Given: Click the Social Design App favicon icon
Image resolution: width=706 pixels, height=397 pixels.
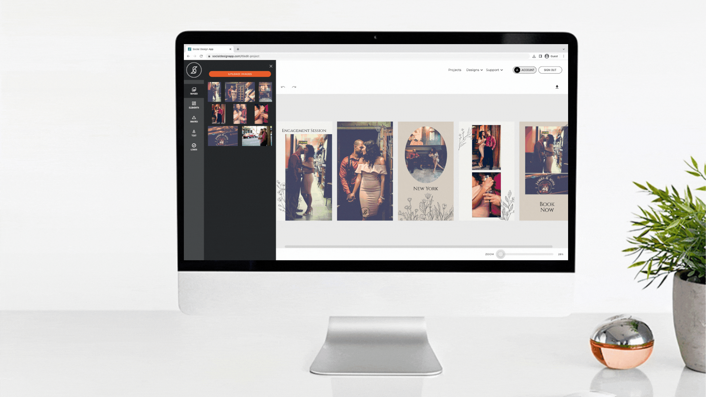Looking at the screenshot, I should [x=190, y=49].
